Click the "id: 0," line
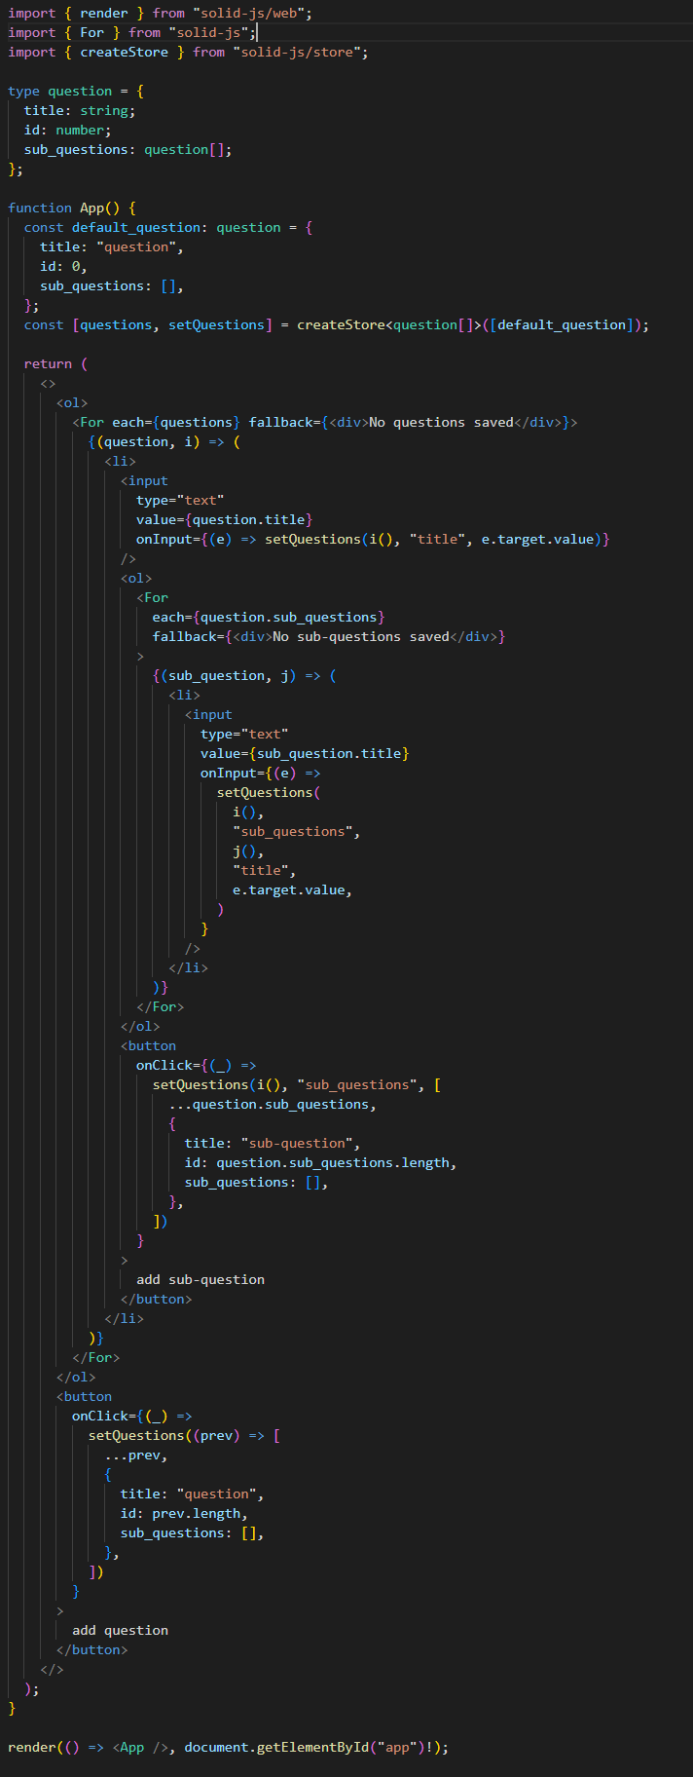The width and height of the screenshot is (693, 1777). pyautogui.click(x=63, y=266)
